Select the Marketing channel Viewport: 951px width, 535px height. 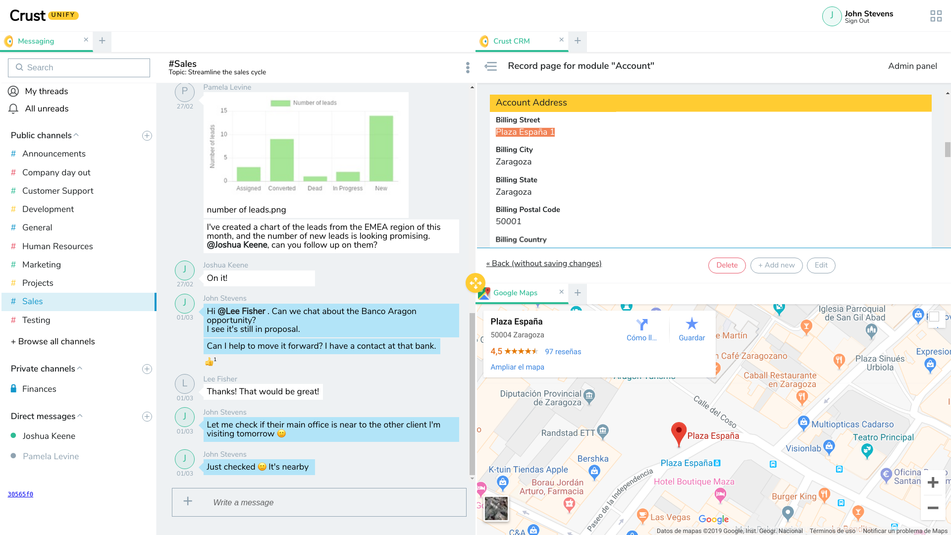[x=42, y=265]
